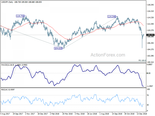Select the 104.620 low price label
Viewport: 155px width, 116px height.
(x=58, y=48)
